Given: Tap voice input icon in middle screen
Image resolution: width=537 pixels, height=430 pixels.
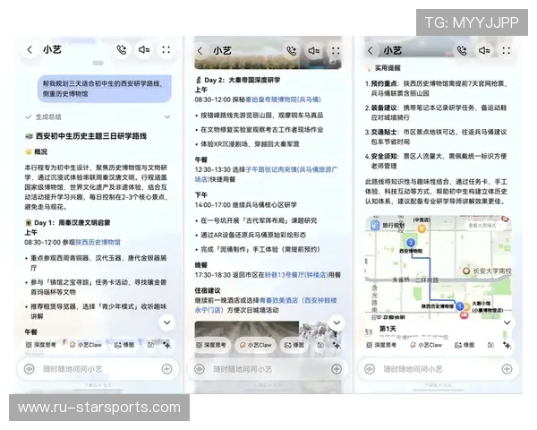Looking at the screenshot, I should coord(200,369).
